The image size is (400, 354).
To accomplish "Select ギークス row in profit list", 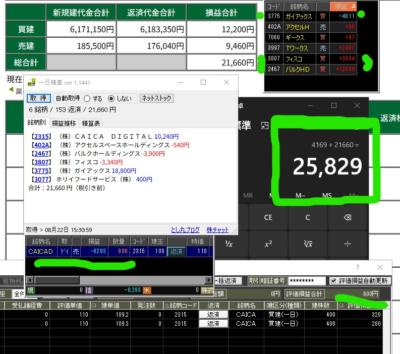I will pyautogui.click(x=310, y=37).
